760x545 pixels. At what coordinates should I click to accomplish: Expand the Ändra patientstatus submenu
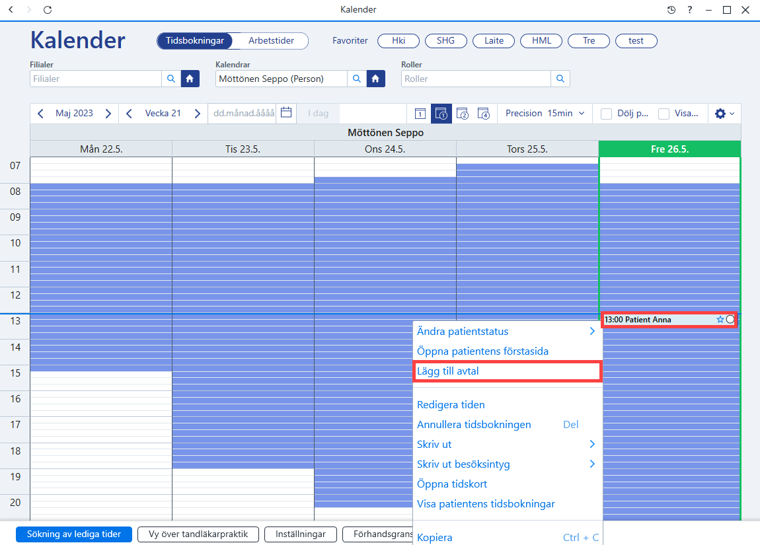[x=508, y=332]
